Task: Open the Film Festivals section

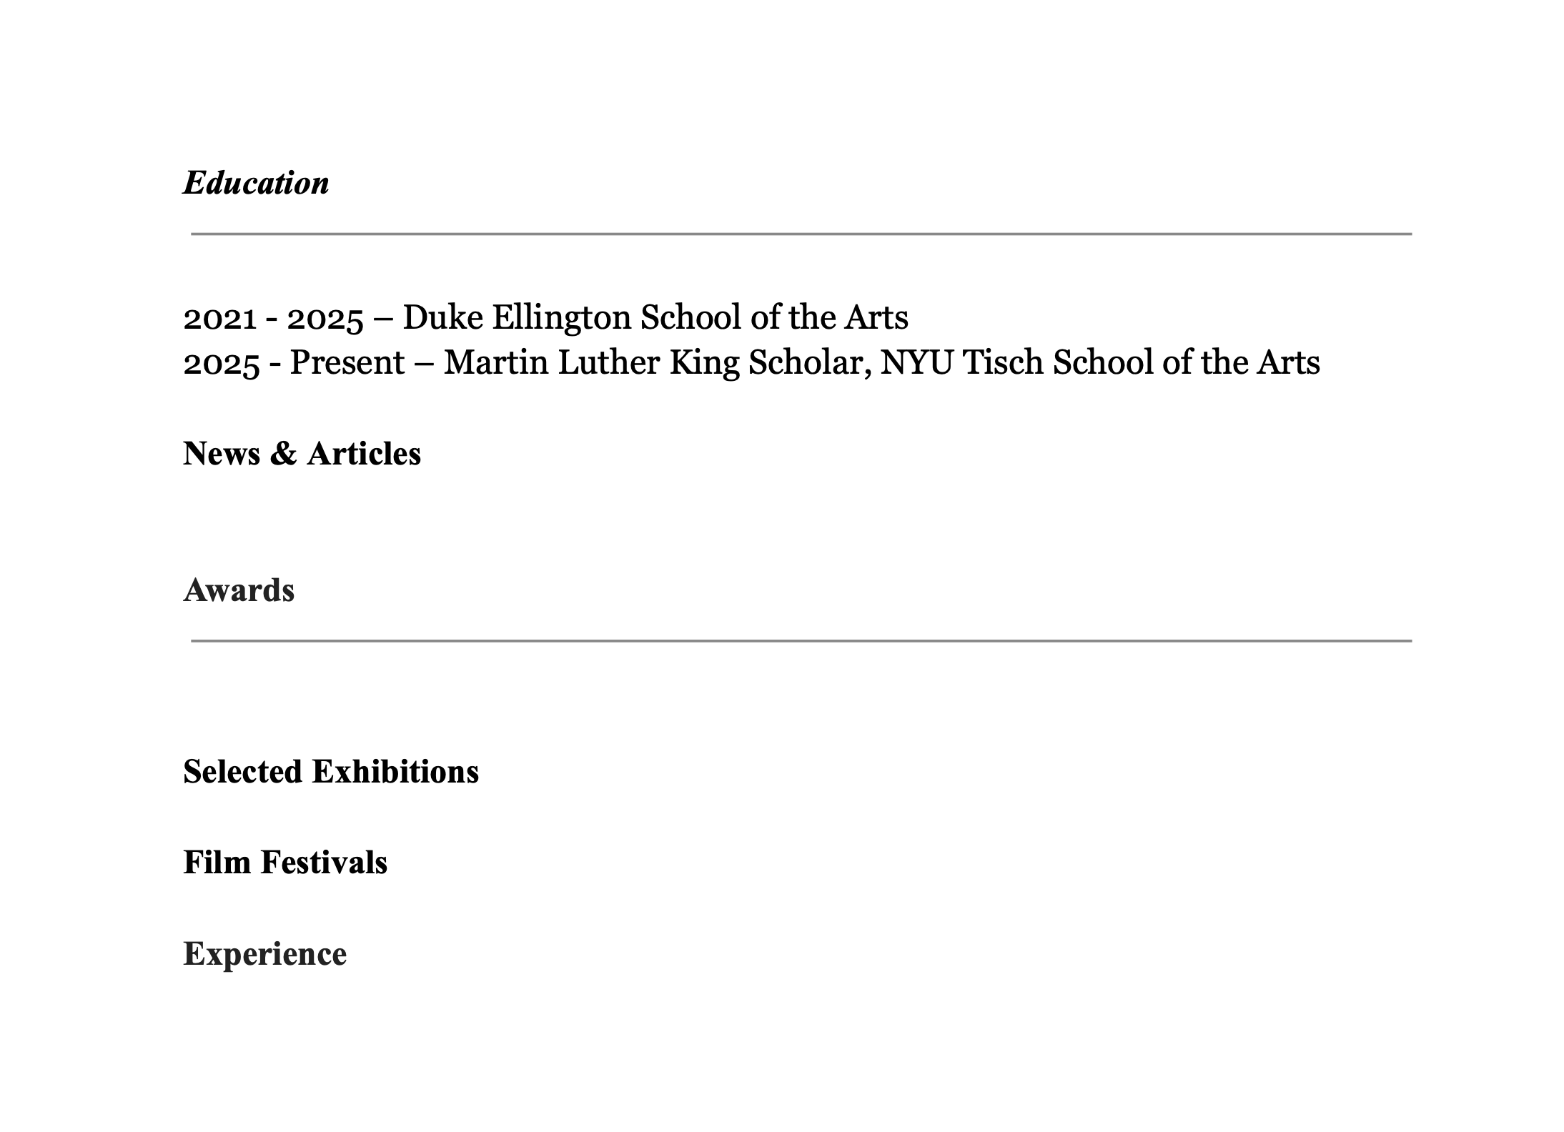Action: [285, 863]
